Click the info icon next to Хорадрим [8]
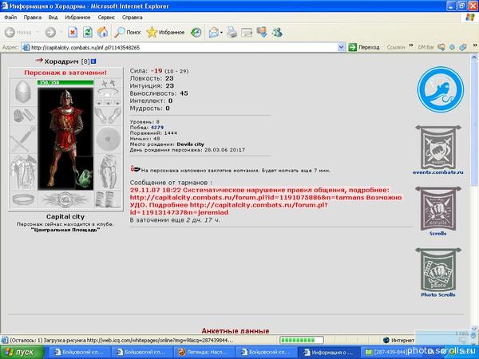479x359 pixels. [93, 61]
